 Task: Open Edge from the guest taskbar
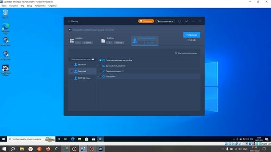click(x=72, y=139)
